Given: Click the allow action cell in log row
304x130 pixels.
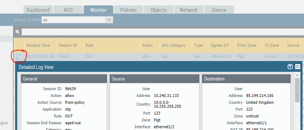Looking at the screenshot, I should point(146,57).
